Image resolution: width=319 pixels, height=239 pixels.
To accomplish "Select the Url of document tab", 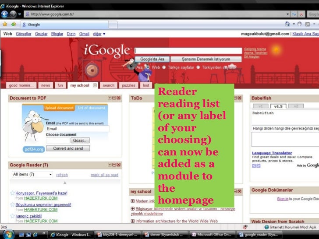I will tap(92, 108).
